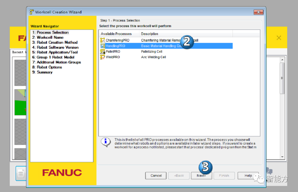Go to step 8: Robot Options

pyautogui.click(x=47, y=67)
